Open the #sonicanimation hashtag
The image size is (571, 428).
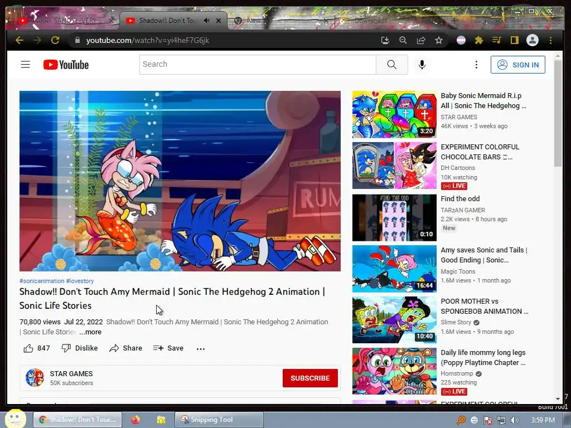coord(42,281)
